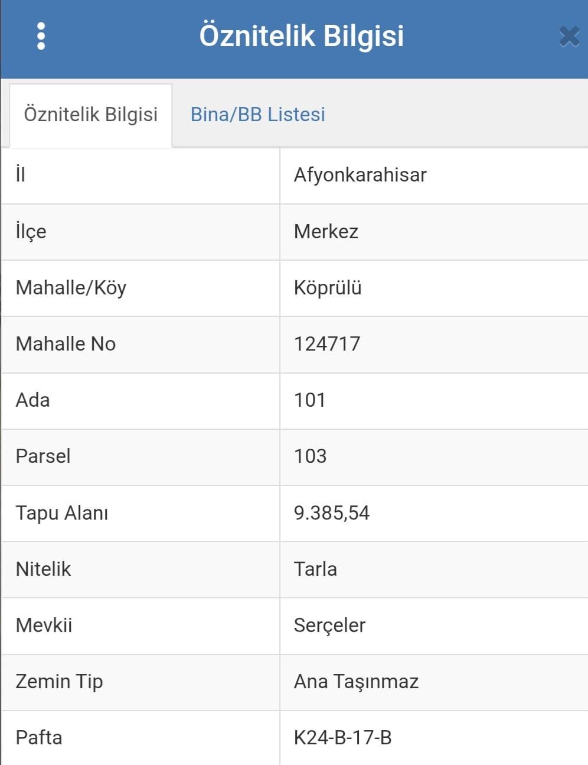Click the Zemin Tip row label

coord(59,682)
